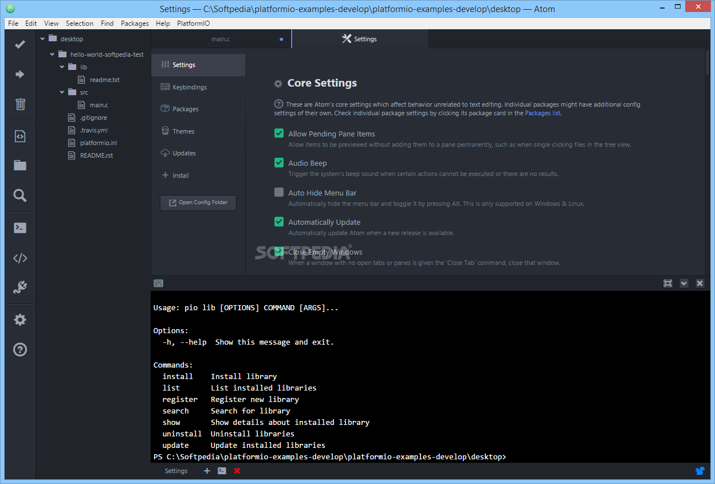Click the Atom icon in the title bar
The height and width of the screenshot is (484, 715).
pos(10,9)
